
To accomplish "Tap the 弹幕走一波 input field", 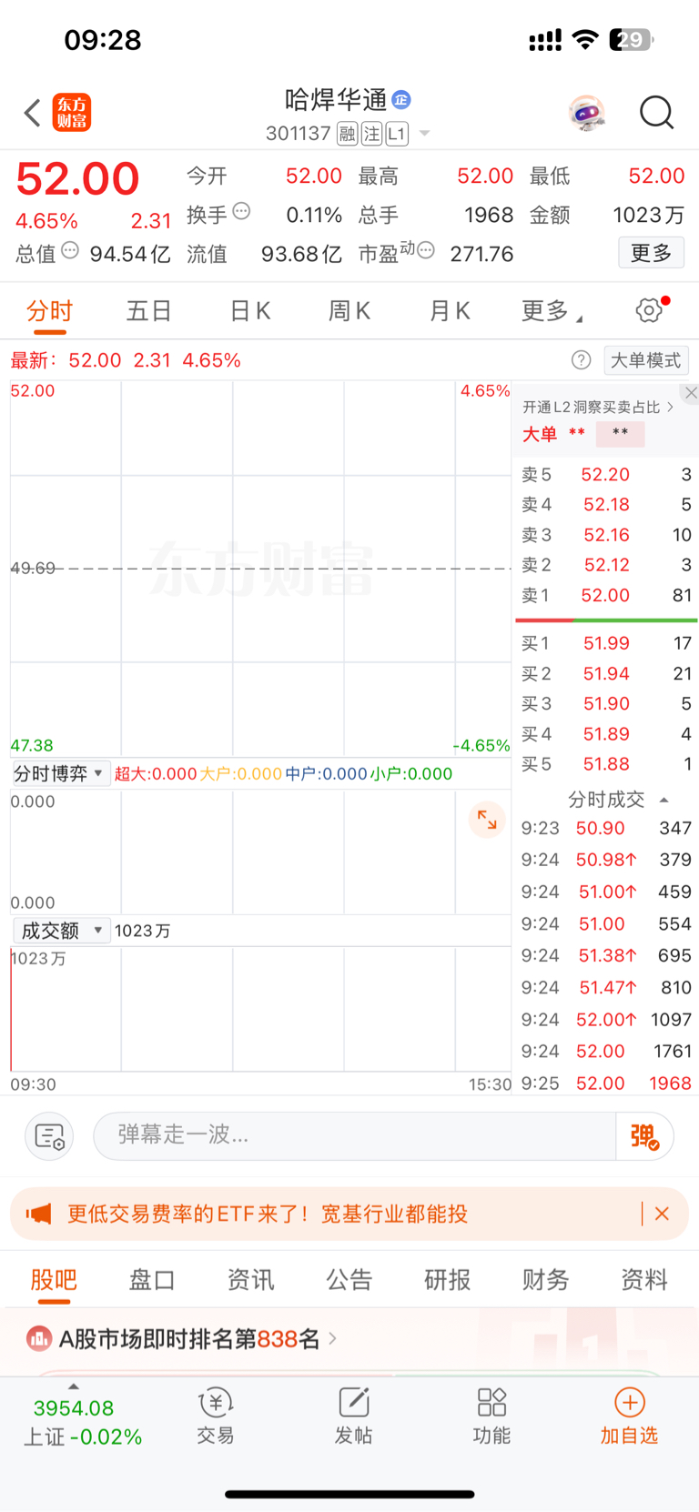I will [355, 1136].
